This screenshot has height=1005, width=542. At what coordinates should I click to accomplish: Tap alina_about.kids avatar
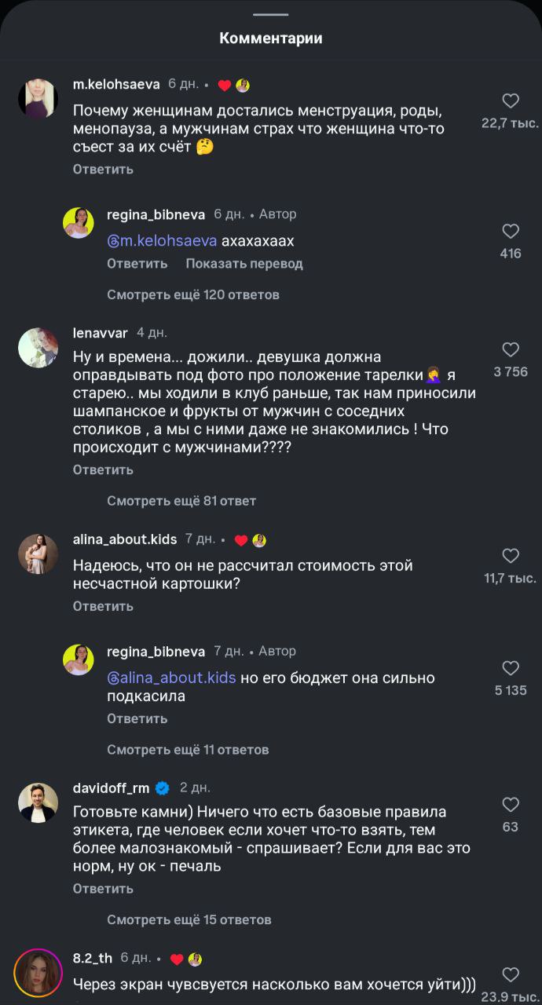tap(38, 554)
